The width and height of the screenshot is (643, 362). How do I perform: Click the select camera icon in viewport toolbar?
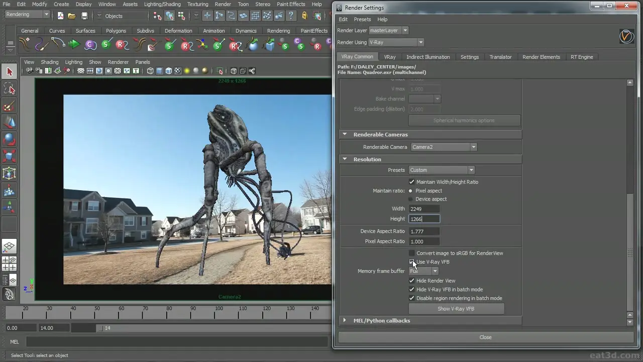coord(29,71)
